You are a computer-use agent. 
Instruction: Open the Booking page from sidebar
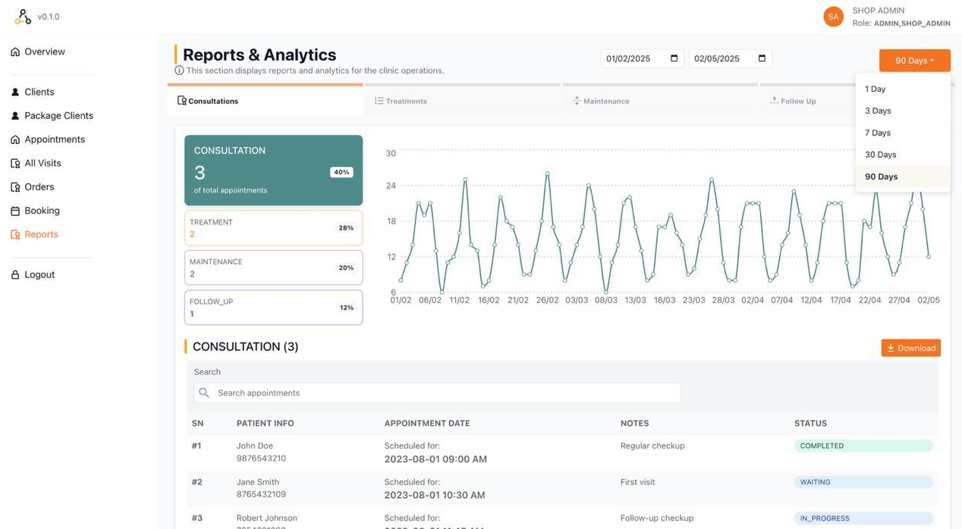pos(42,211)
